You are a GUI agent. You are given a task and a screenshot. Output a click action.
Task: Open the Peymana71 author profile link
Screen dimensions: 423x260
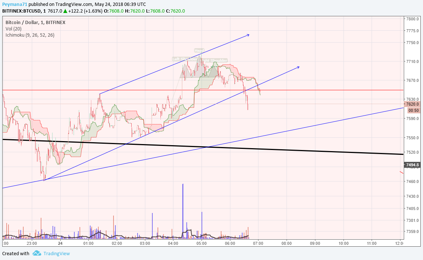(x=15, y=4)
